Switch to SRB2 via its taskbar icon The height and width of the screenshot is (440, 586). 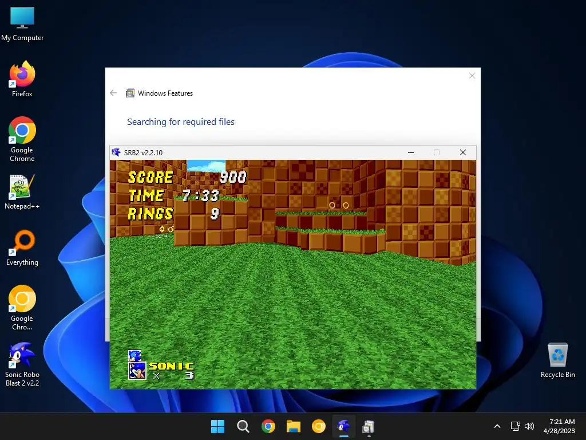(344, 426)
